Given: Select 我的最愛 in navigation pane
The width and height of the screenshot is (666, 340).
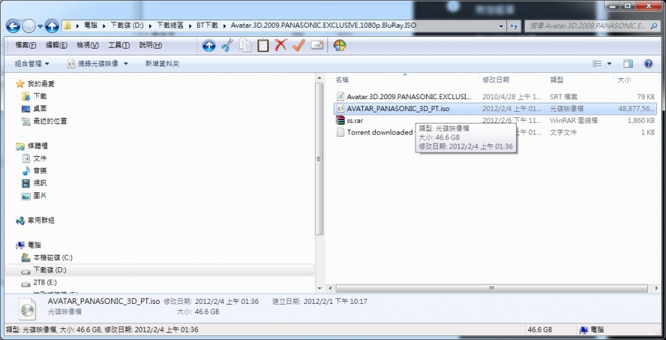Looking at the screenshot, I should coord(41,84).
